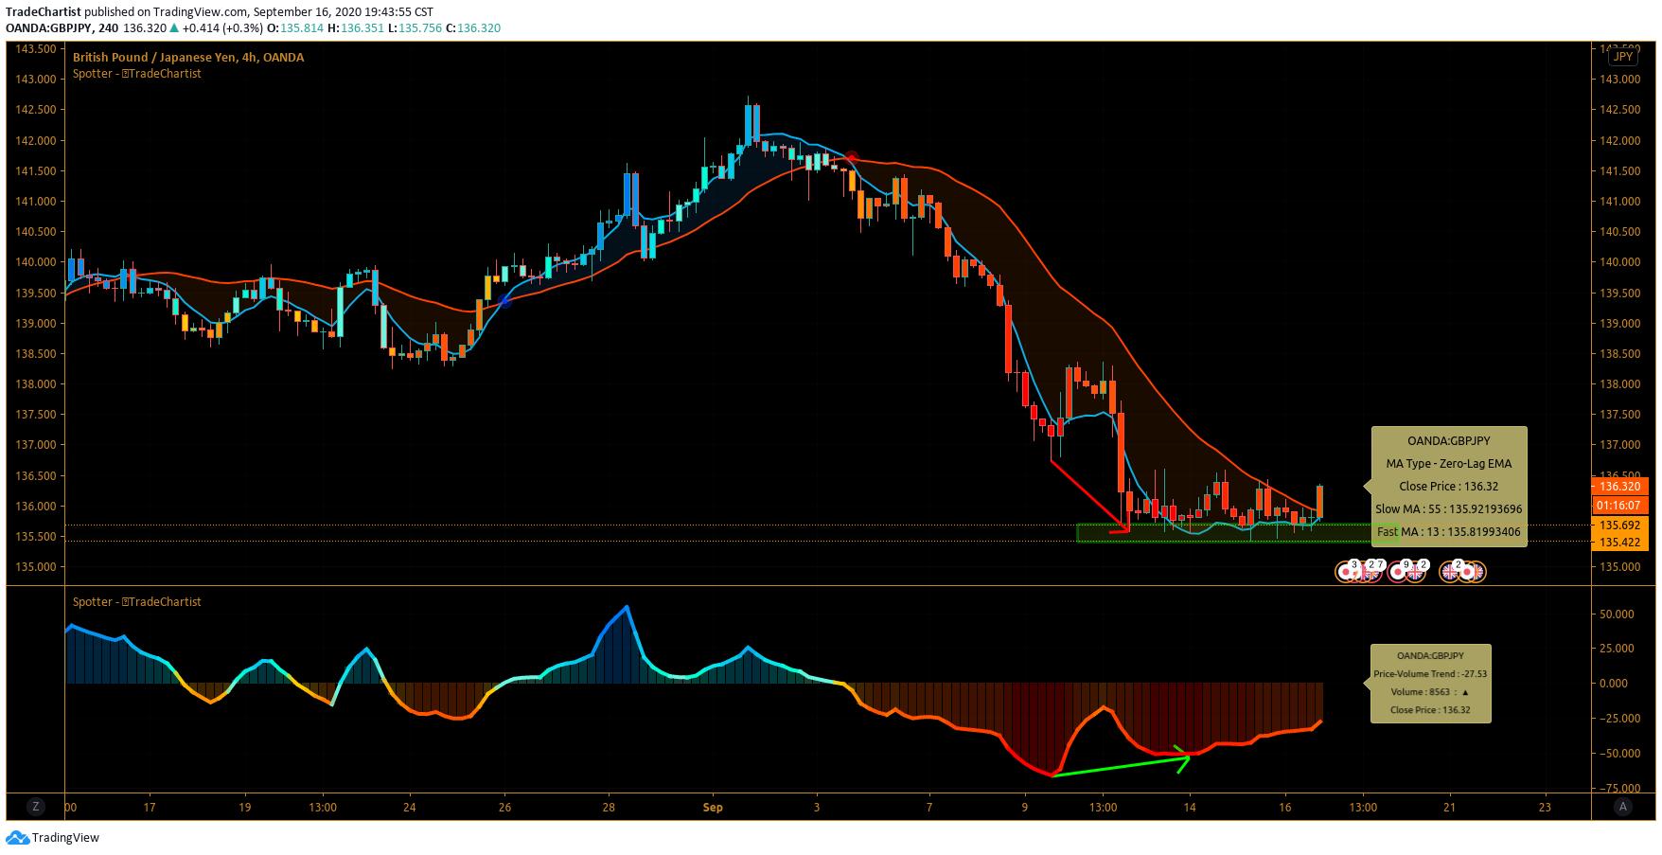The height and width of the screenshot is (855, 1662).
Task: Click the Close Price : 136.32 line in the upper tooltip
Action: 1449,487
